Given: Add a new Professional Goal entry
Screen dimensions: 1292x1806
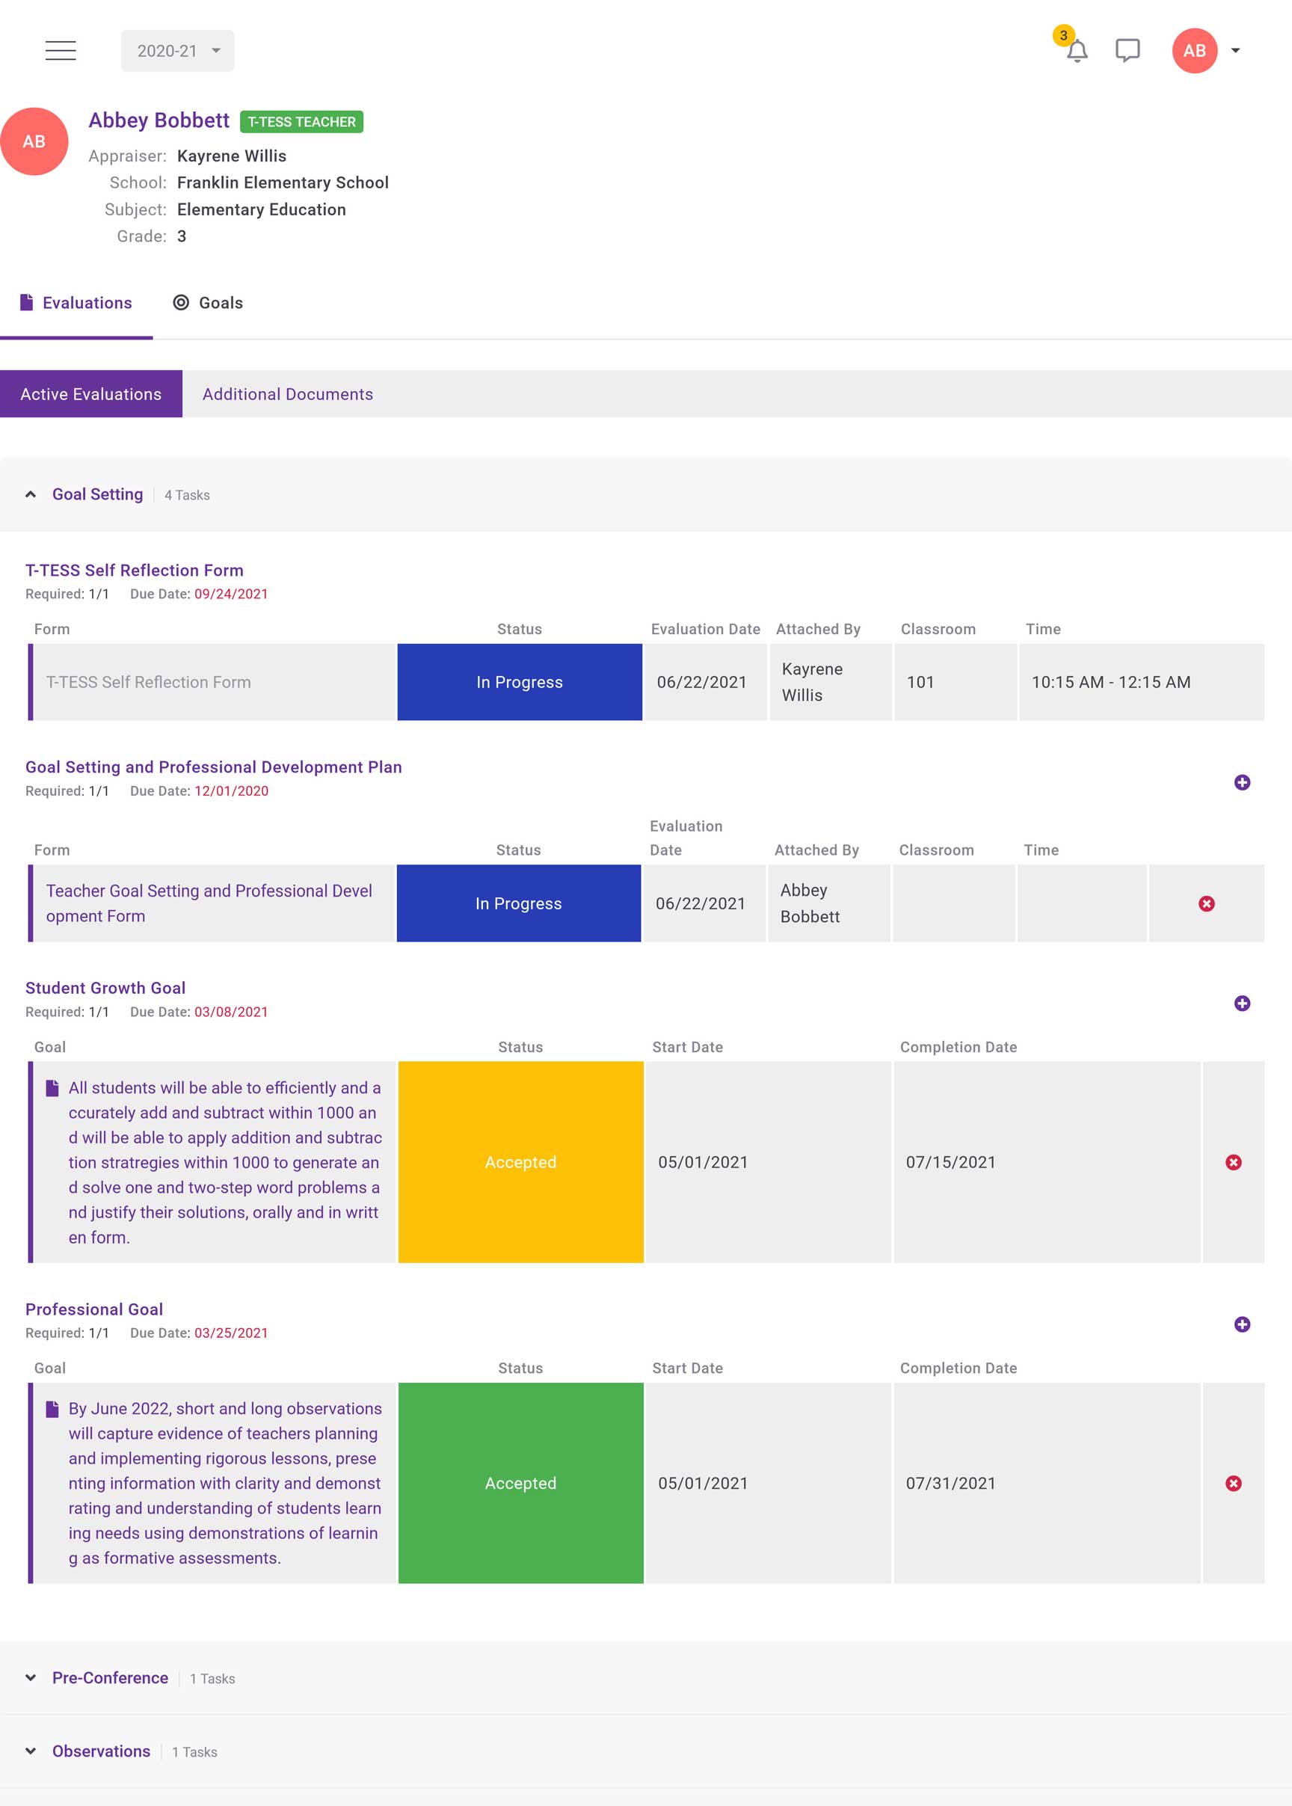Looking at the screenshot, I should pyautogui.click(x=1242, y=1324).
